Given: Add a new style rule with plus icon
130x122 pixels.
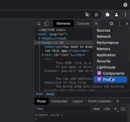Looking at the screenshot, I should pos(115,109).
